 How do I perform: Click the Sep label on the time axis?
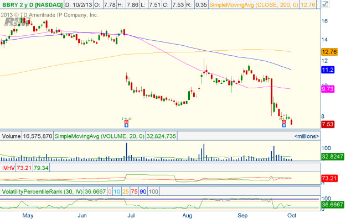242,216
